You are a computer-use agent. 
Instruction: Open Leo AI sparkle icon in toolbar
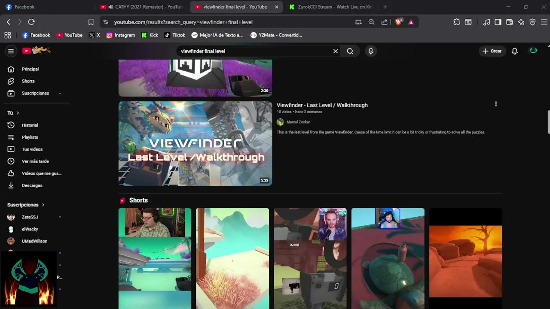point(521,22)
